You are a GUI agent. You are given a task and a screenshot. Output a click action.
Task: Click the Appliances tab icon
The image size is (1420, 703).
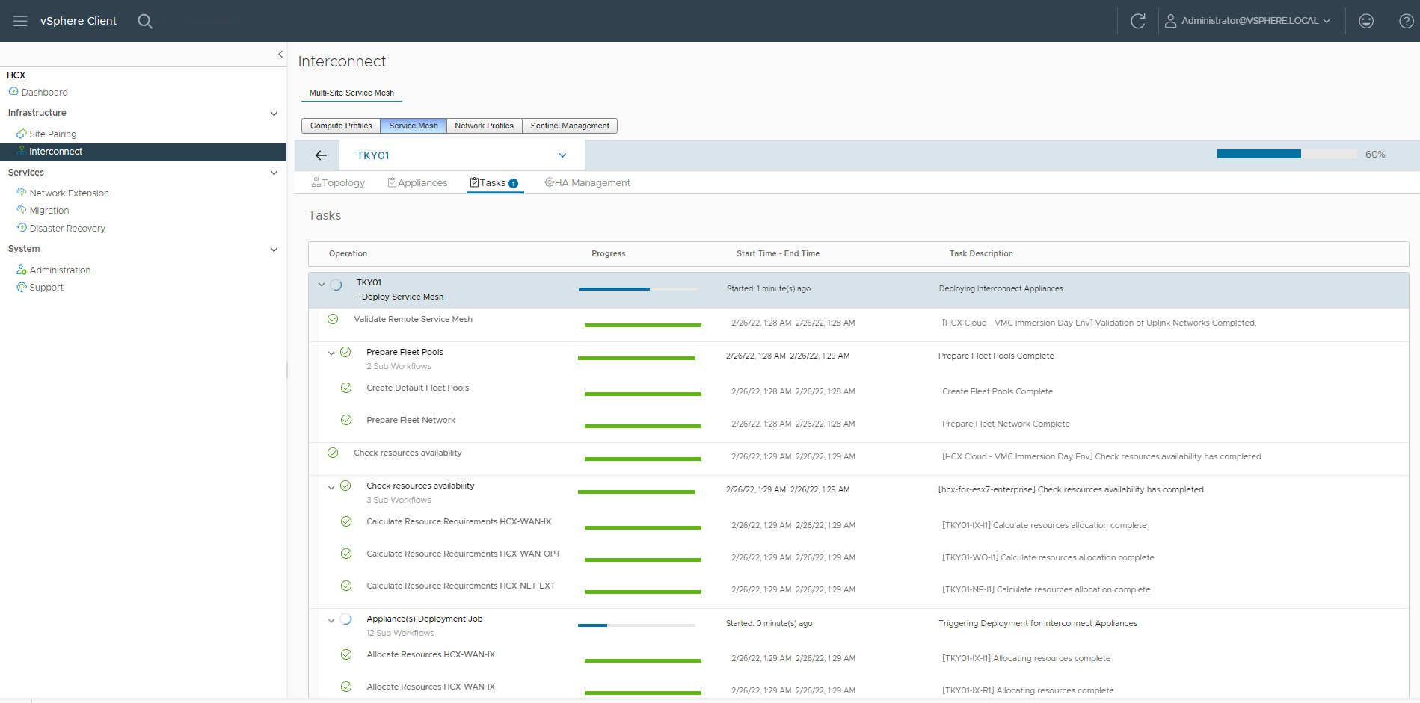[392, 182]
